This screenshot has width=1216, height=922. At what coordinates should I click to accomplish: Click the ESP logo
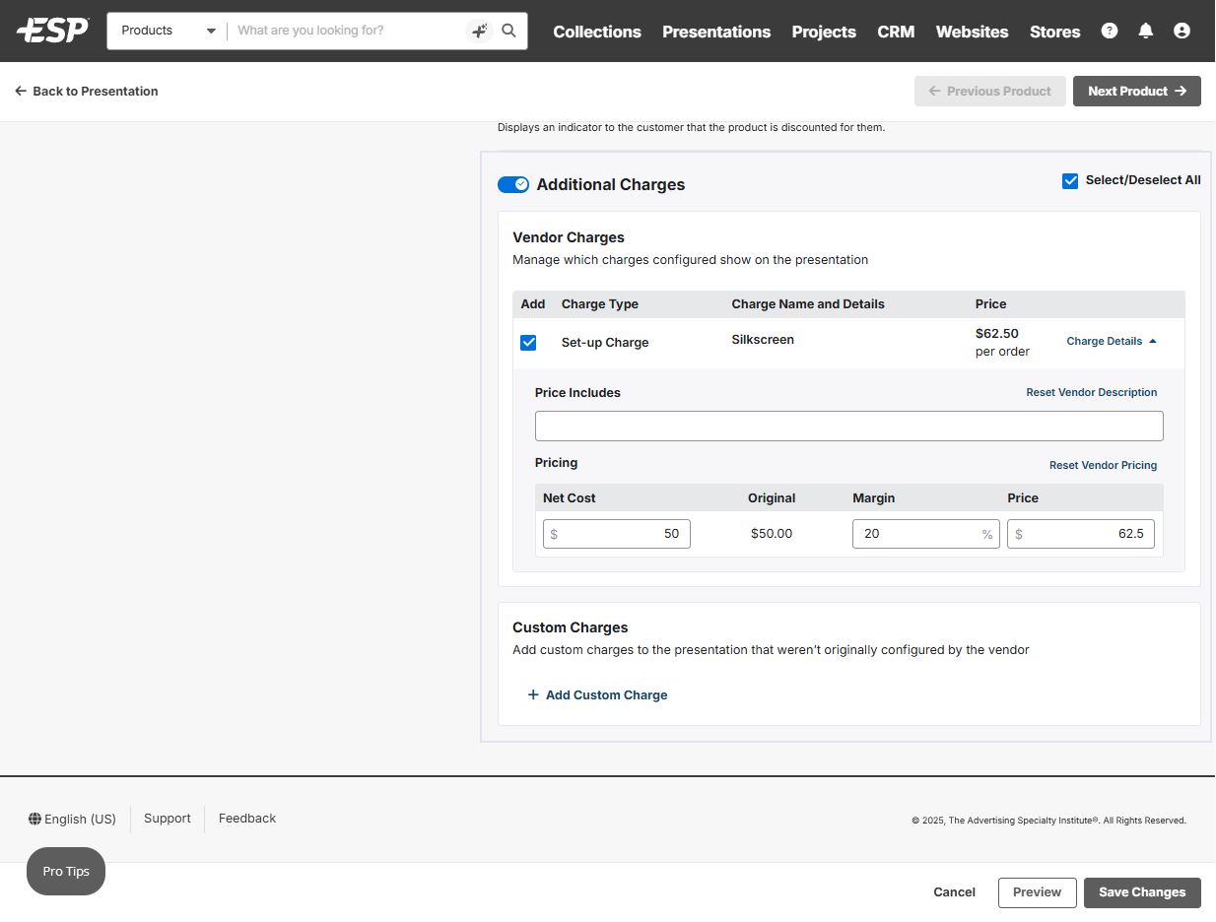pyautogui.click(x=52, y=31)
